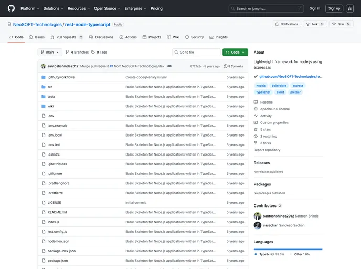Click the GitHub logo icon
The image size is (361, 269).
tap(11, 8)
